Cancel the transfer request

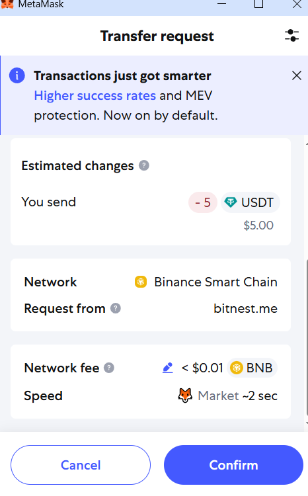pyautogui.click(x=81, y=465)
